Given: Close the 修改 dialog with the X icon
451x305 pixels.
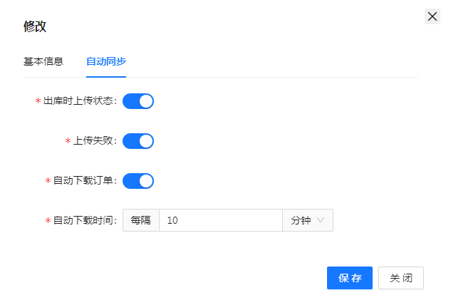Looking at the screenshot, I should pyautogui.click(x=432, y=16).
